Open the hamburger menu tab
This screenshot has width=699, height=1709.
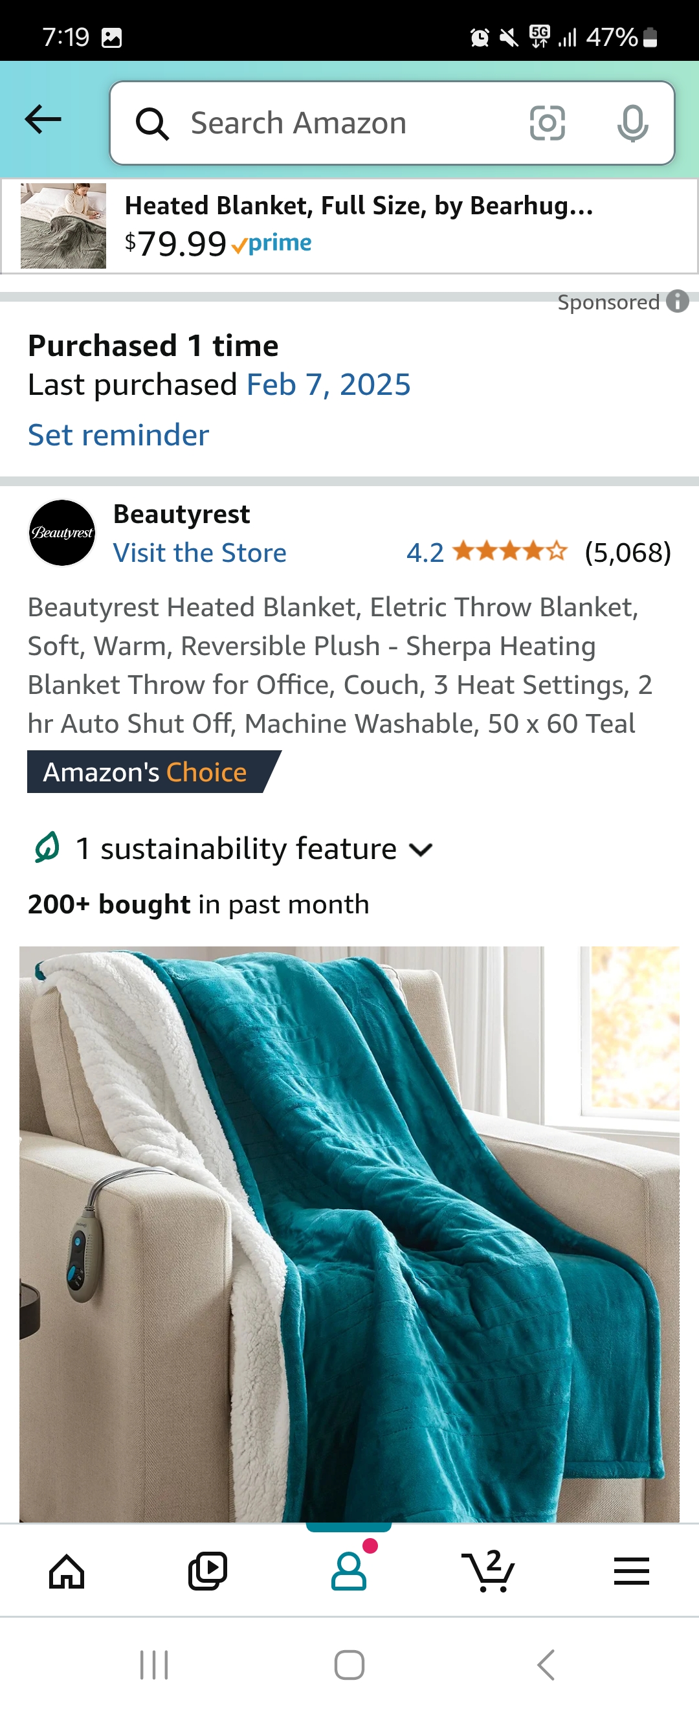click(631, 1572)
